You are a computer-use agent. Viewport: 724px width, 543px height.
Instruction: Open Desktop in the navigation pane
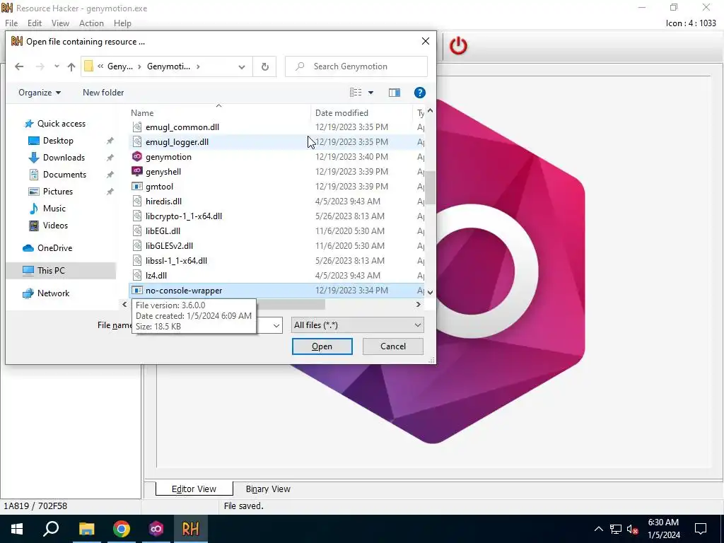point(58,141)
